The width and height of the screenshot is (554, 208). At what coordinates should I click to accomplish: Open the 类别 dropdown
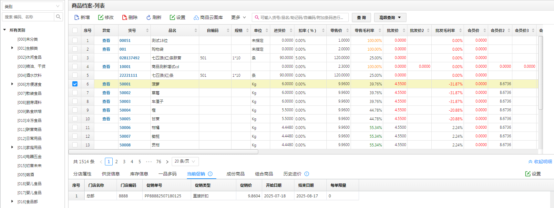tap(33, 6)
